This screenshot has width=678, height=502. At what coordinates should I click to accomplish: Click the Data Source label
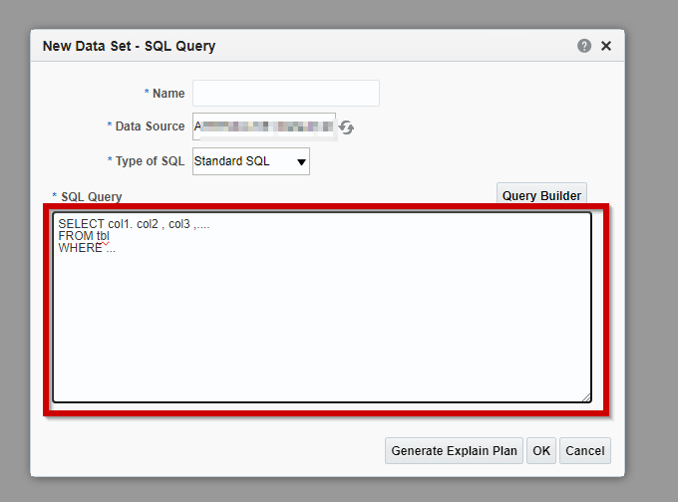[x=150, y=126]
